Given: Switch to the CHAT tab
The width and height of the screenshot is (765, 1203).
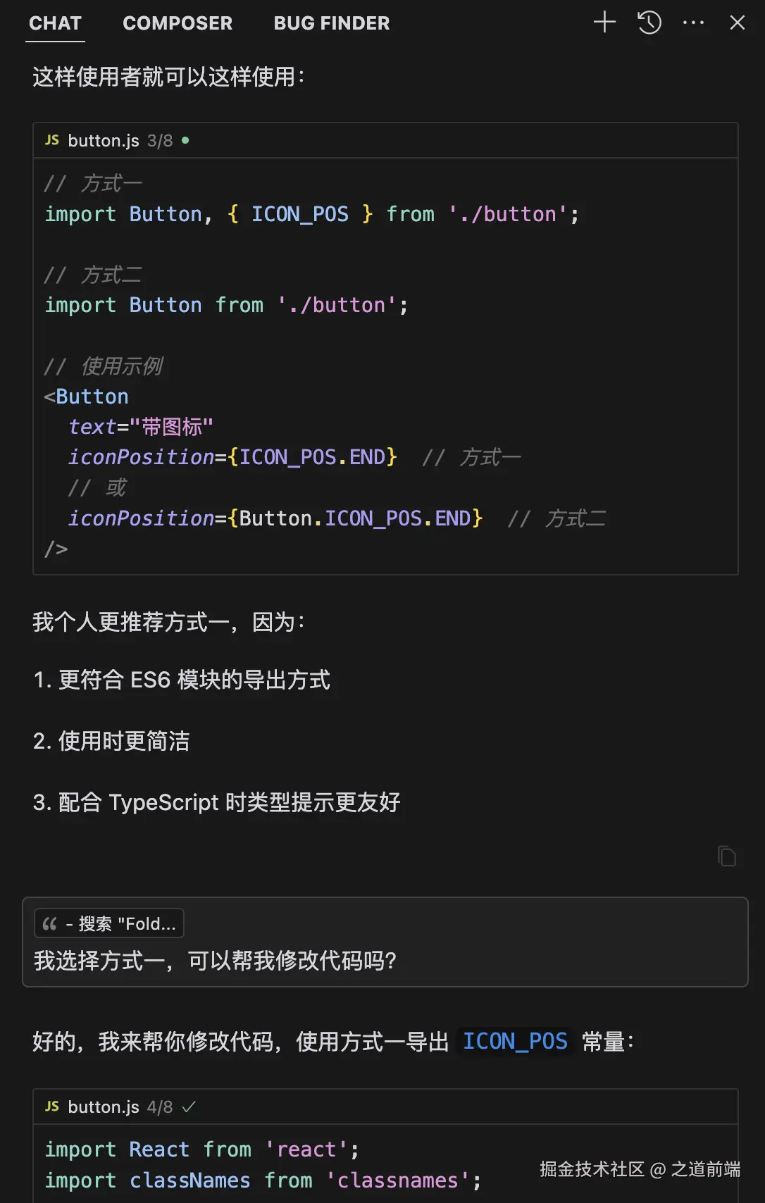Looking at the screenshot, I should [55, 23].
